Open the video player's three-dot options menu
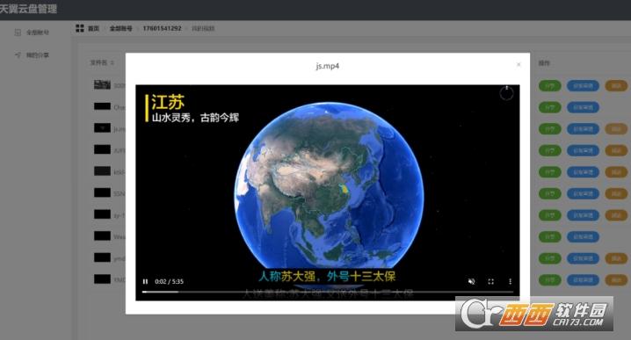 [510, 281]
